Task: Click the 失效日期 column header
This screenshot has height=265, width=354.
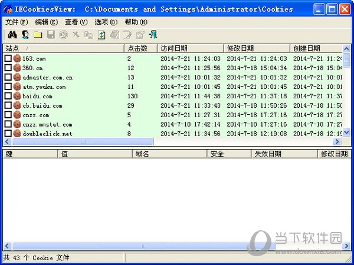Action: coord(284,154)
